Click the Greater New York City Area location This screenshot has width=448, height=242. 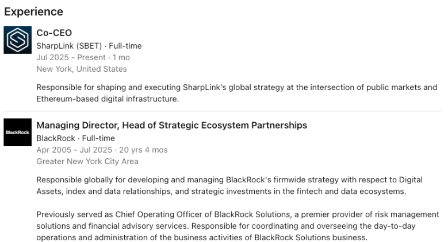(87, 161)
